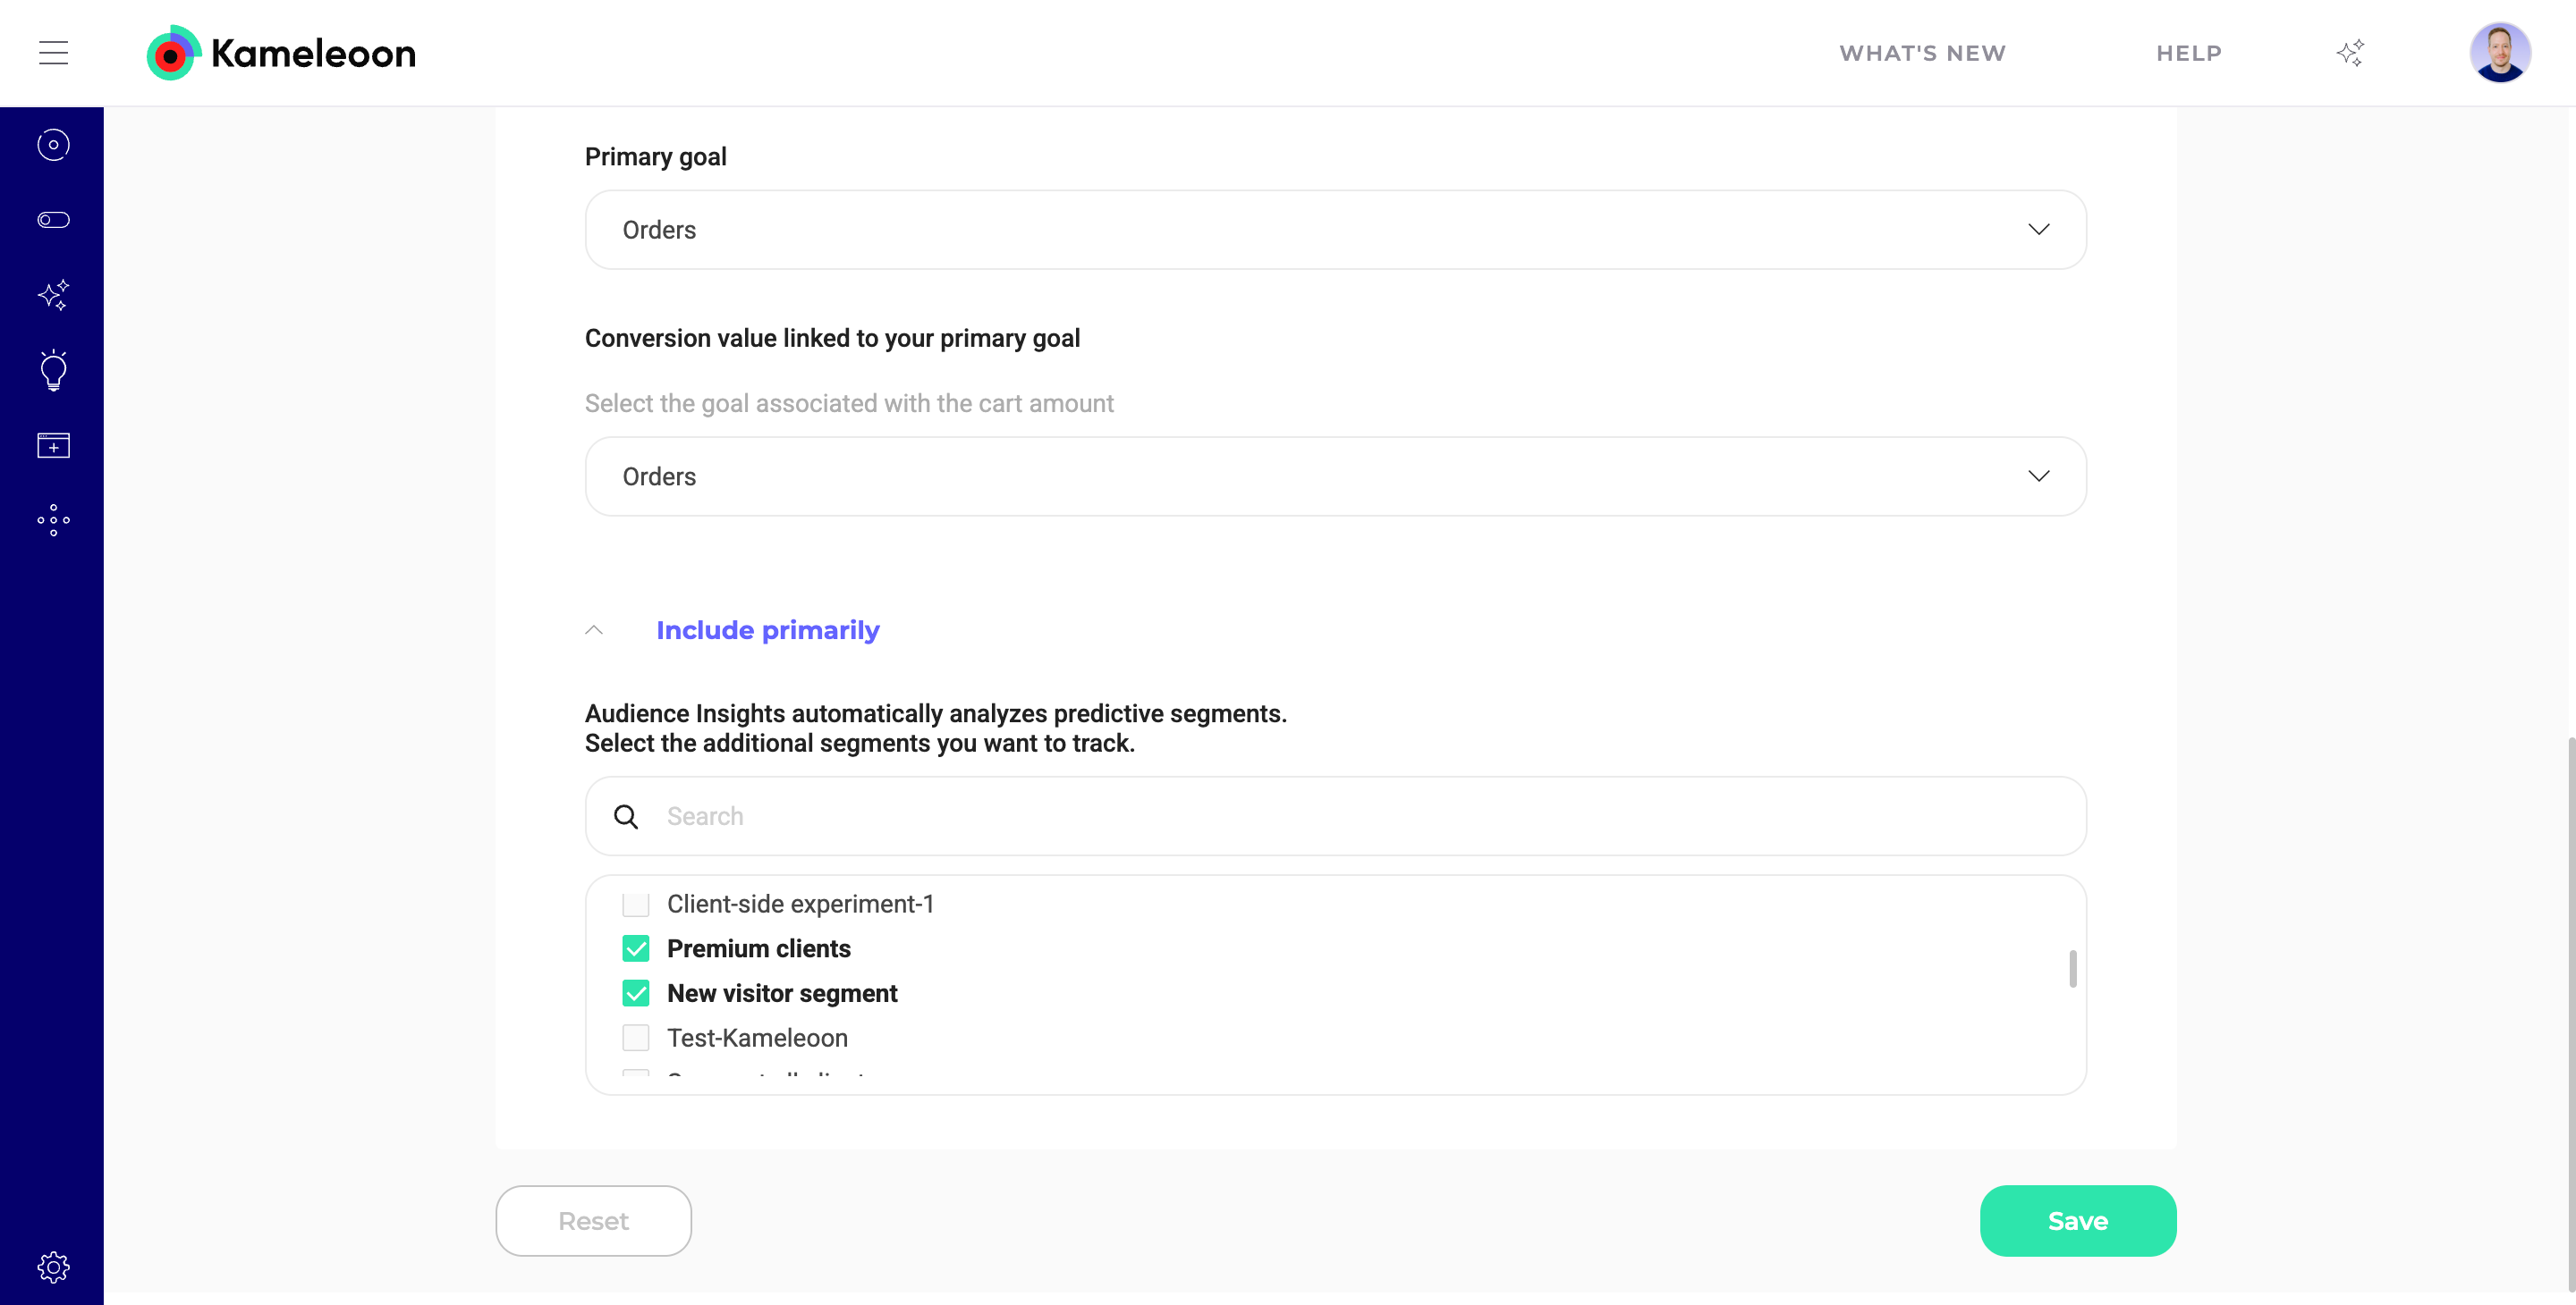Check the Test-Kameleoon segment
This screenshot has height=1305, width=2576.
pos(636,1039)
